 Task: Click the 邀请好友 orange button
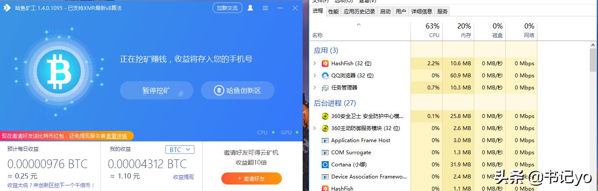click(252, 178)
